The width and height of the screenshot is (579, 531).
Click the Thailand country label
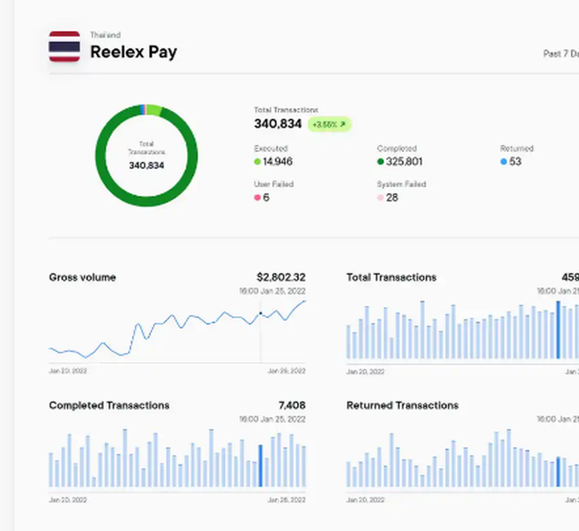coord(105,35)
